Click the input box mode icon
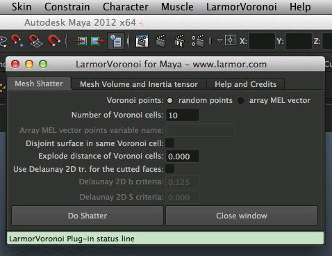This screenshot has width=332, height=256. click(230, 40)
